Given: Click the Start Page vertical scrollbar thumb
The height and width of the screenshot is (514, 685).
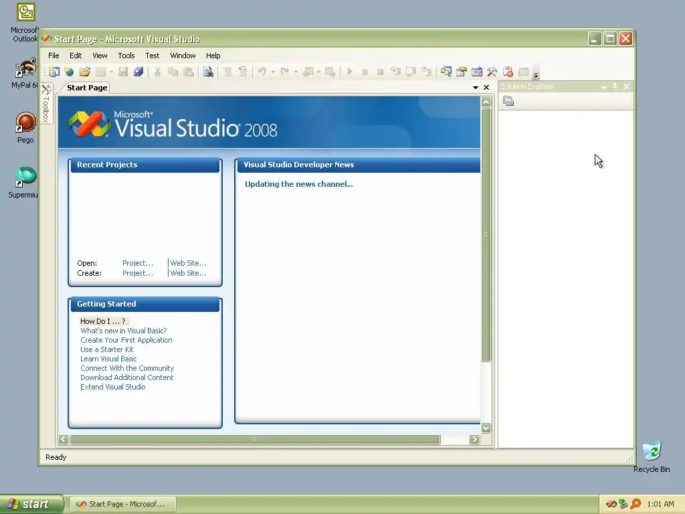Looking at the screenshot, I should pos(486,235).
